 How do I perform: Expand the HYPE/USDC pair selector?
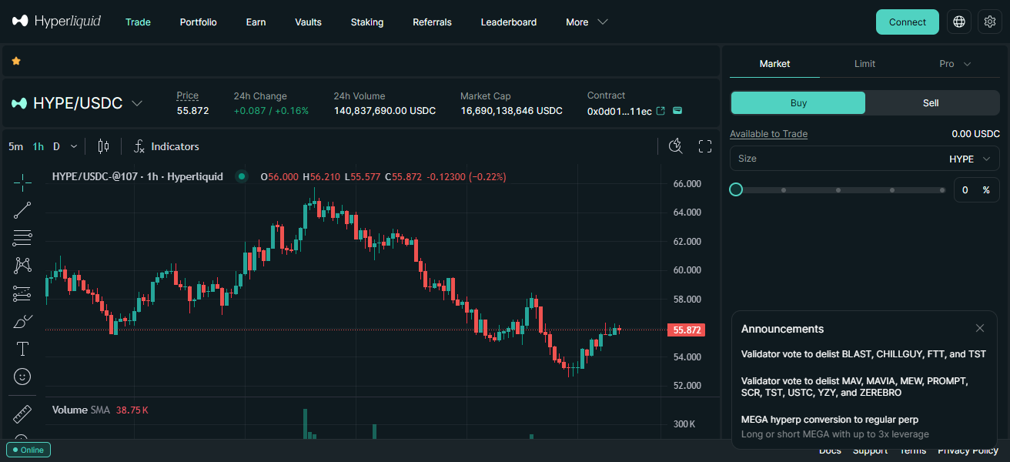click(77, 103)
